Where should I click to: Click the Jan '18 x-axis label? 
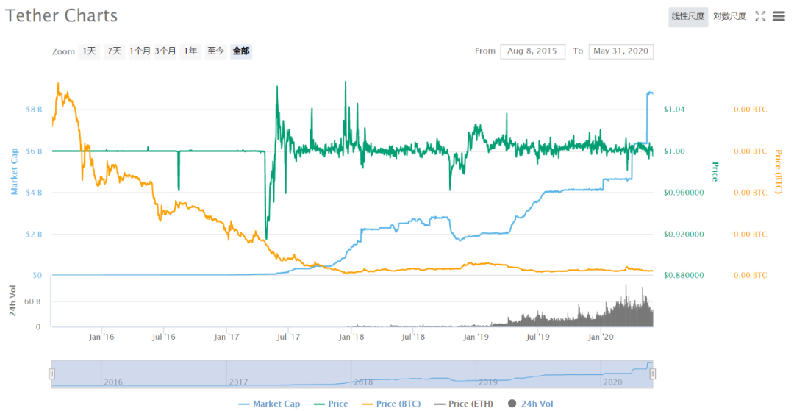pos(351,336)
